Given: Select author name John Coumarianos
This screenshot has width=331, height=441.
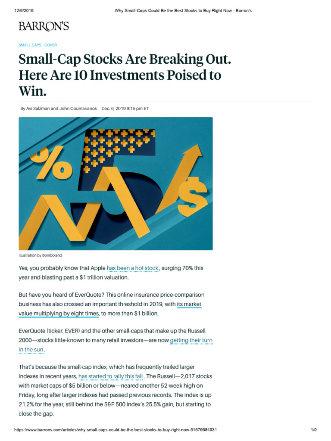Looking at the screenshot, I should pos(78,109).
